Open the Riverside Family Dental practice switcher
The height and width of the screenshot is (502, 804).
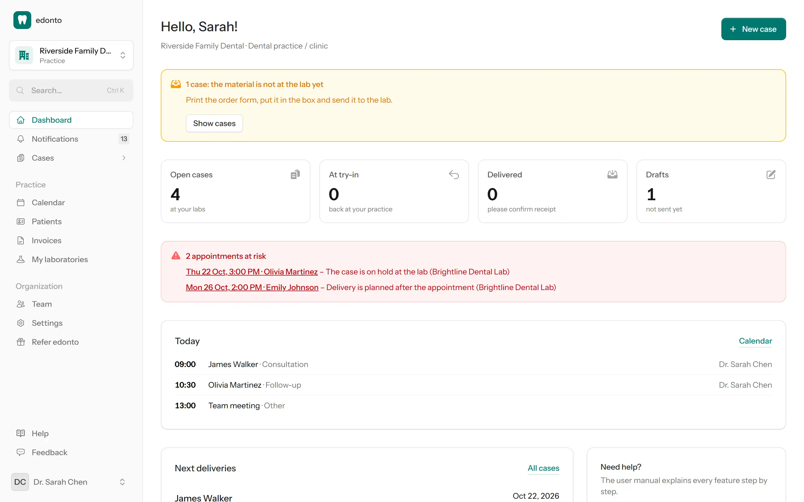click(x=71, y=55)
